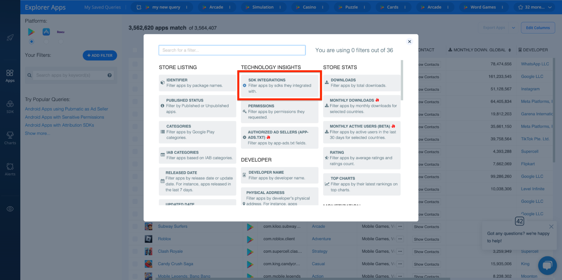The width and height of the screenshot is (562, 280).
Task: Open 'Android Apps with Attribution SDKs' query
Action: pyautogui.click(x=59, y=125)
